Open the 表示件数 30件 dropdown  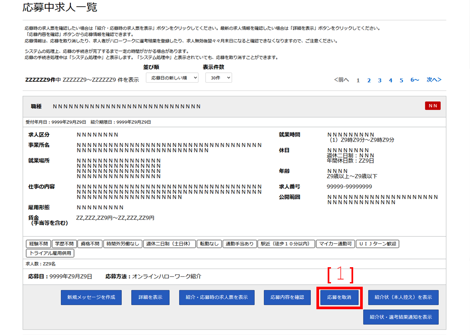point(218,78)
